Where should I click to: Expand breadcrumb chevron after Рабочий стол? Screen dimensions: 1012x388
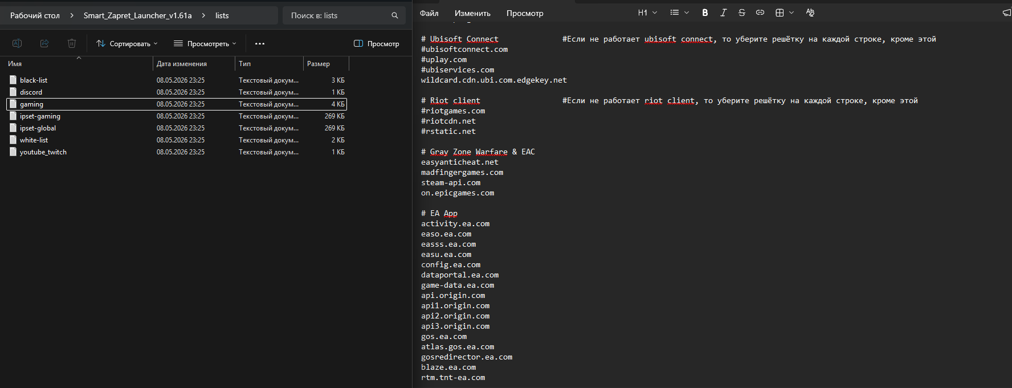click(72, 15)
